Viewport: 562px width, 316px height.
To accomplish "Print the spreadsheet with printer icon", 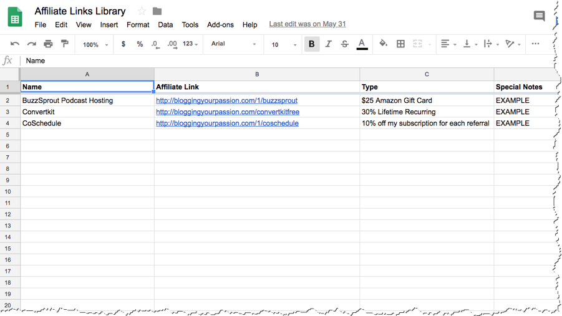I will click(x=48, y=44).
